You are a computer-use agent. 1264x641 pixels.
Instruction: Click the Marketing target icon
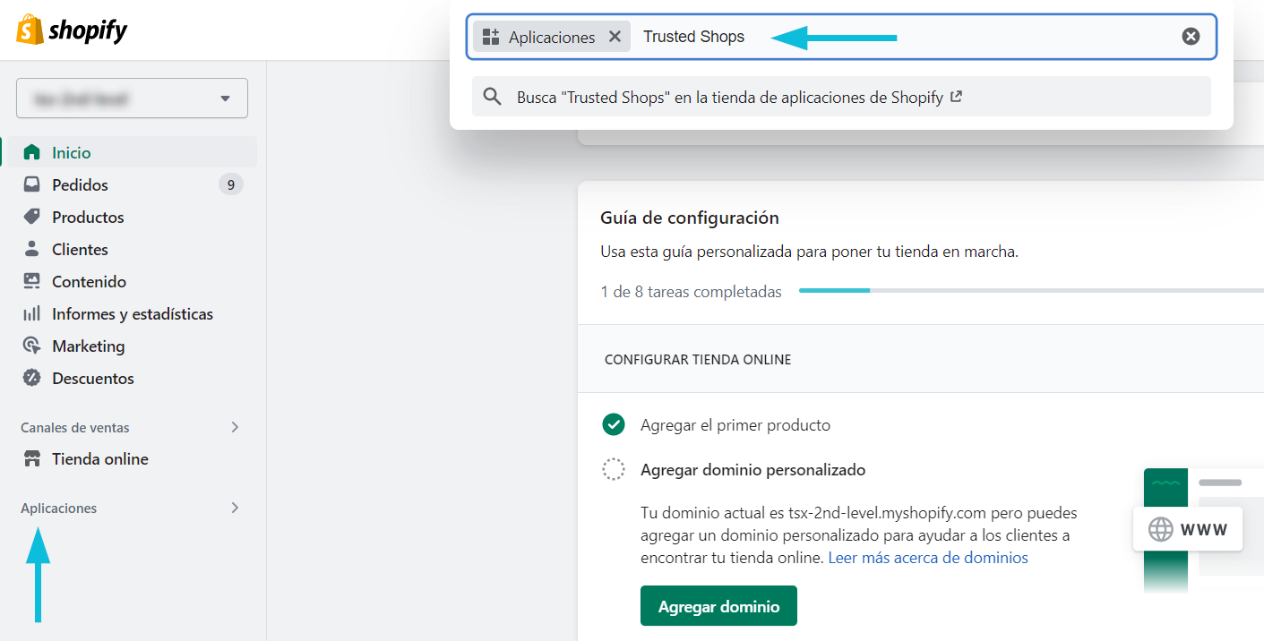click(32, 346)
